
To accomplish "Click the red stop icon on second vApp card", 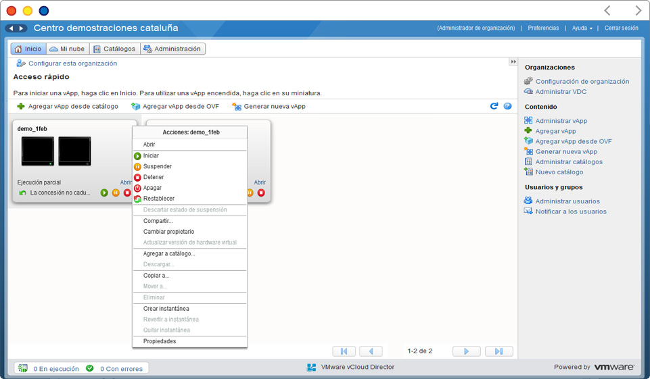I will (x=261, y=193).
